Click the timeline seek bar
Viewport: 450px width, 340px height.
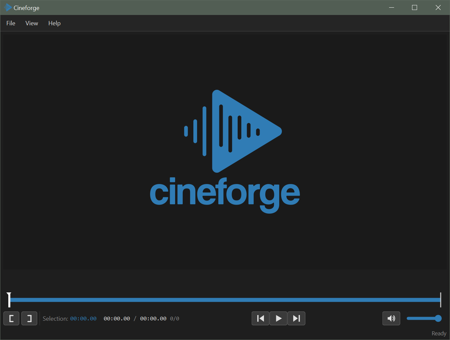pyautogui.click(x=225, y=300)
